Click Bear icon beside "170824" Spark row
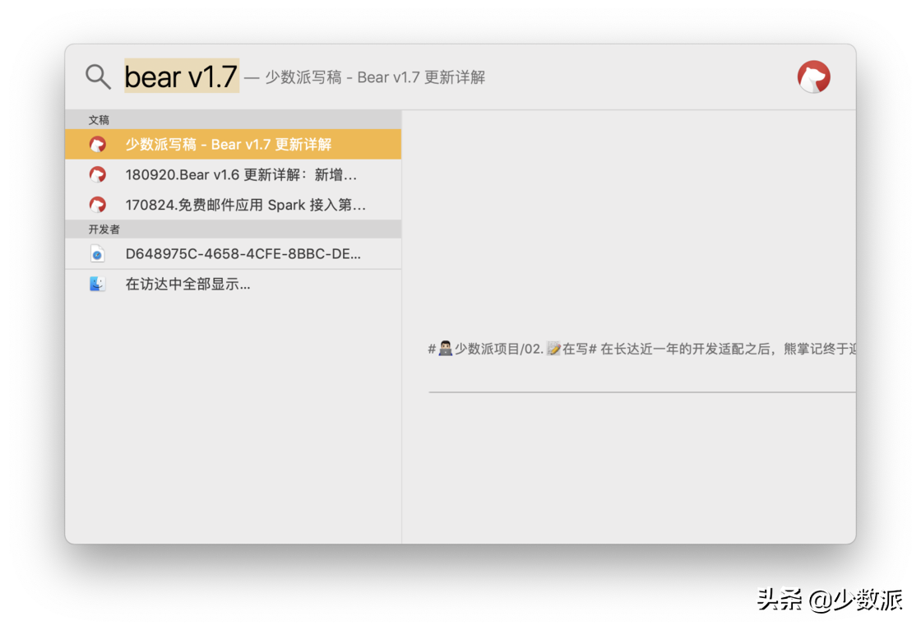 coord(98,205)
